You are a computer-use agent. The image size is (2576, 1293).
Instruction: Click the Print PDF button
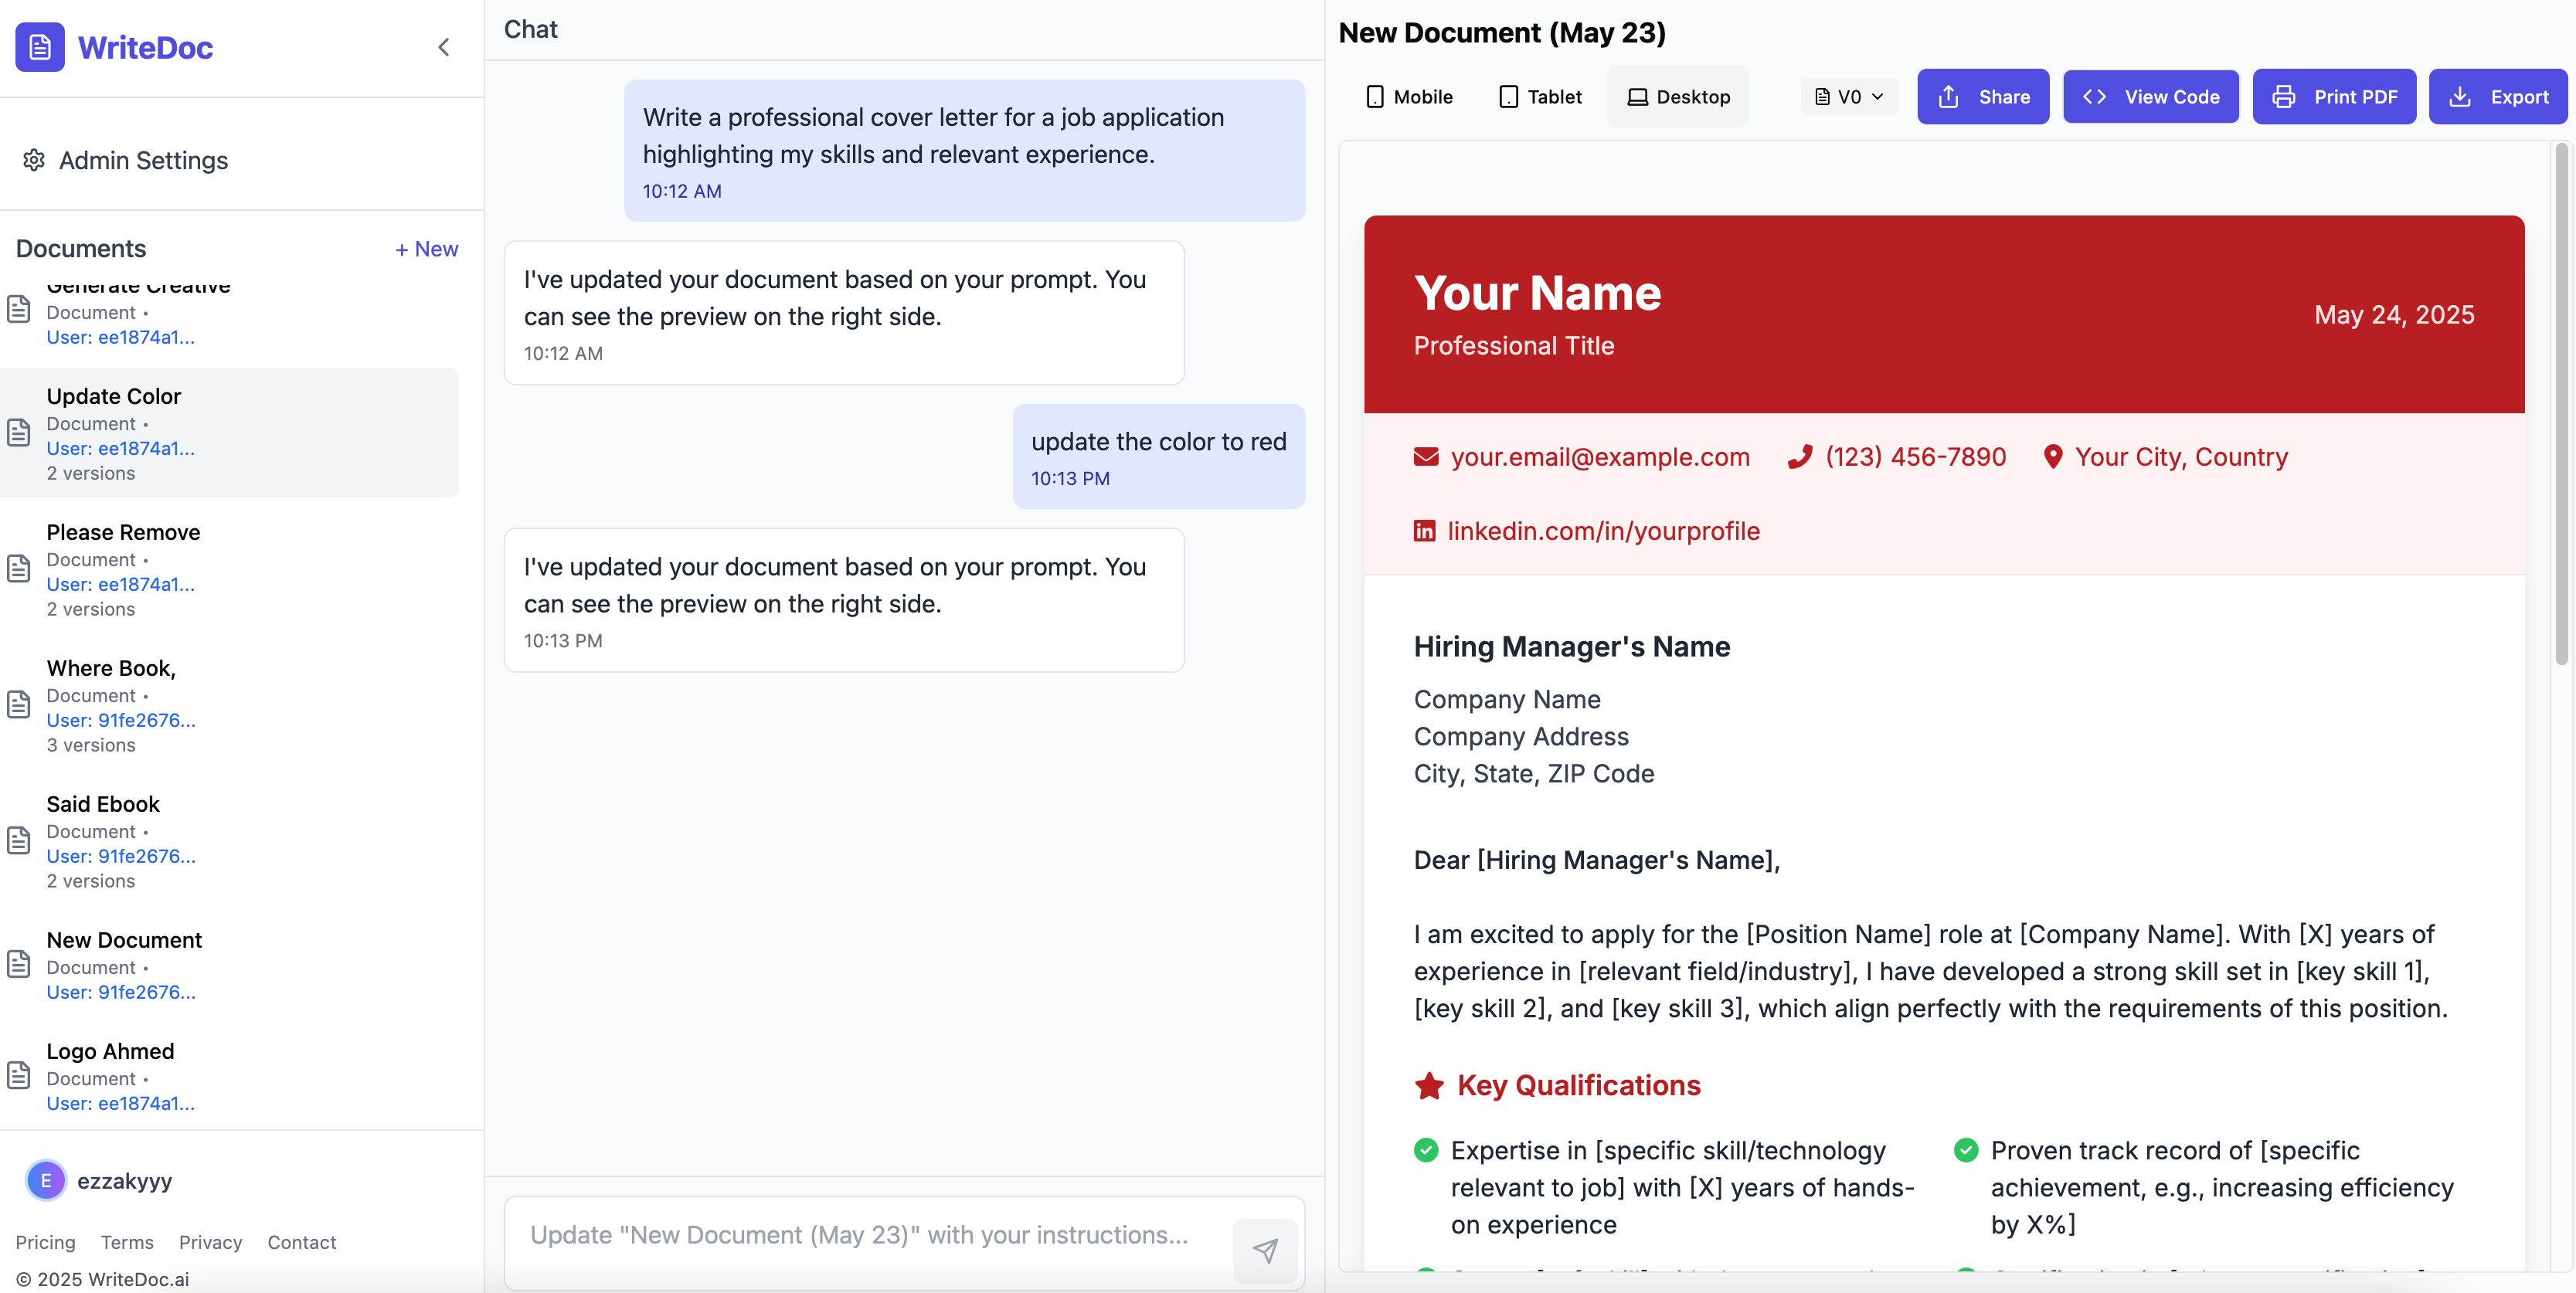pyautogui.click(x=2334, y=97)
